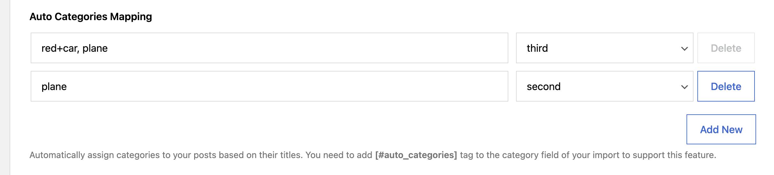Place the cursor in the second mapping keywords box

point(269,86)
